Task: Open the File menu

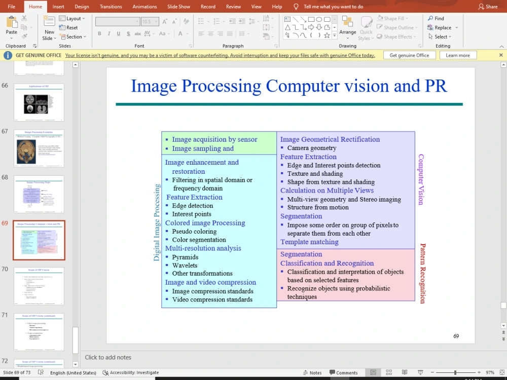Action: coord(11,7)
